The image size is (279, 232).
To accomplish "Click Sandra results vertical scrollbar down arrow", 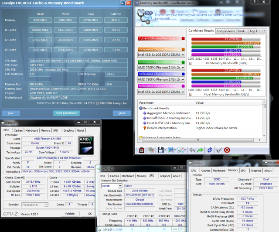I will pyautogui.click(x=264, y=136).
